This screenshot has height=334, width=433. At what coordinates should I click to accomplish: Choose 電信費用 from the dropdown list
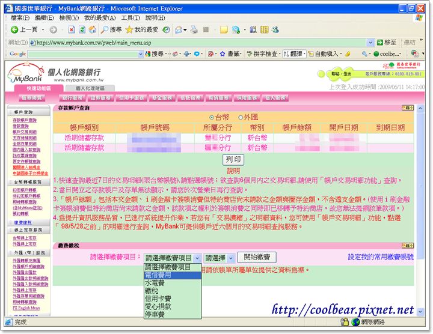pyautogui.click(x=173, y=275)
